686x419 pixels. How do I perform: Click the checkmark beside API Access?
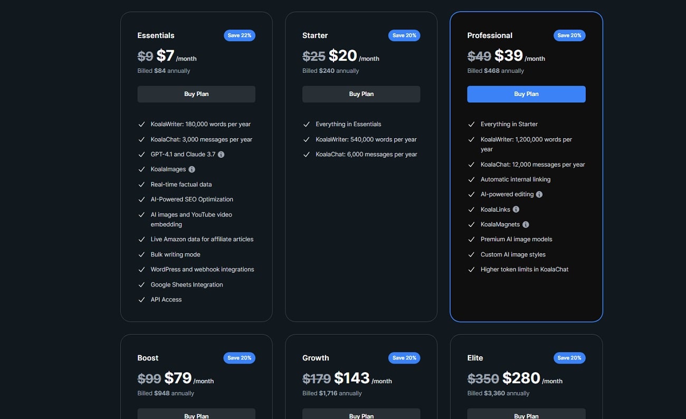(x=141, y=299)
